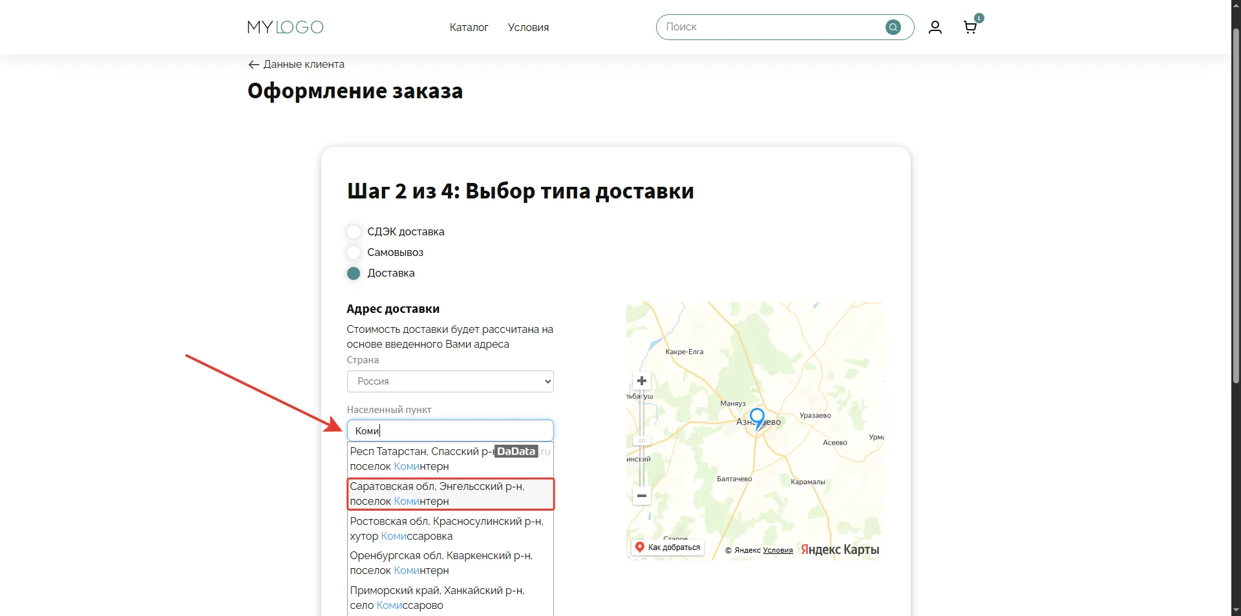
Task: Open the Каталог menu item
Action: click(469, 27)
